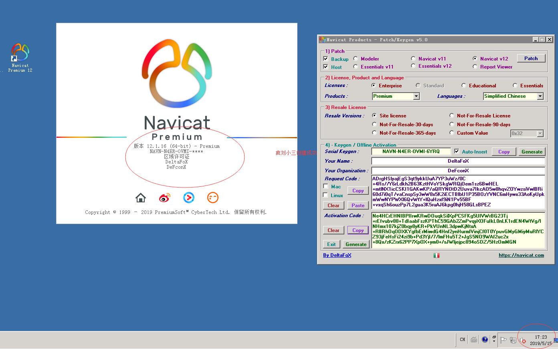Choose Not-For-Resale-90-days option

pyautogui.click(x=452, y=124)
